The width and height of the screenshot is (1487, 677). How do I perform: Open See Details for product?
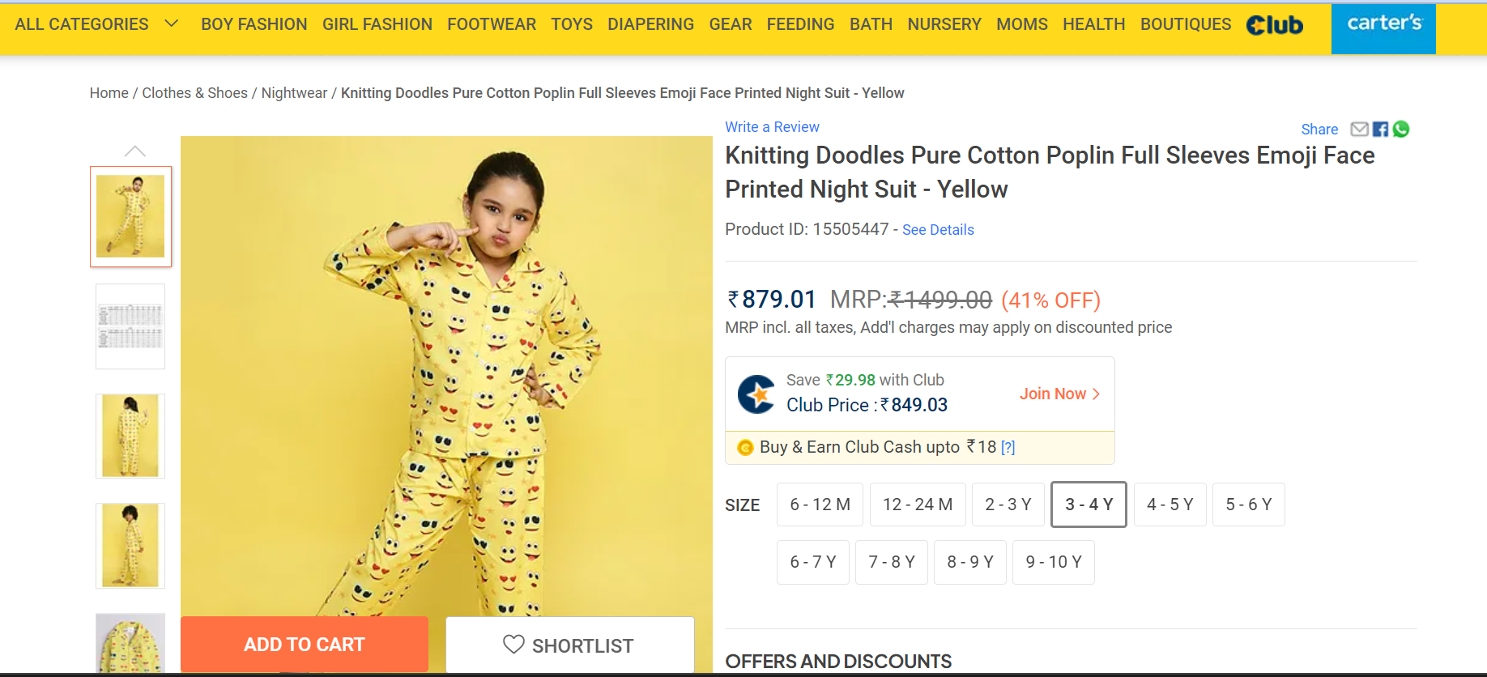[938, 230]
